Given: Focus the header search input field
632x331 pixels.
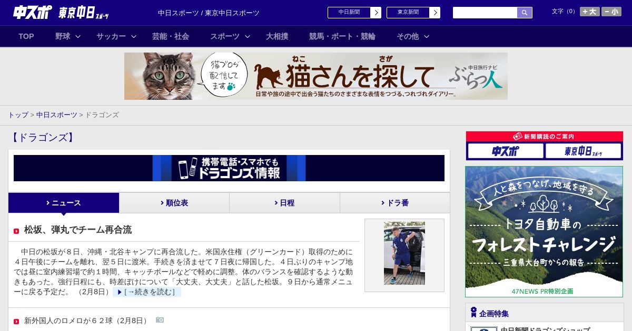Looking at the screenshot, I should coord(485,13).
